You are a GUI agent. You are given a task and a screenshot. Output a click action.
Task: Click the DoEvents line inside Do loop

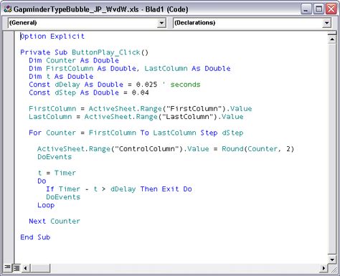(x=63, y=197)
